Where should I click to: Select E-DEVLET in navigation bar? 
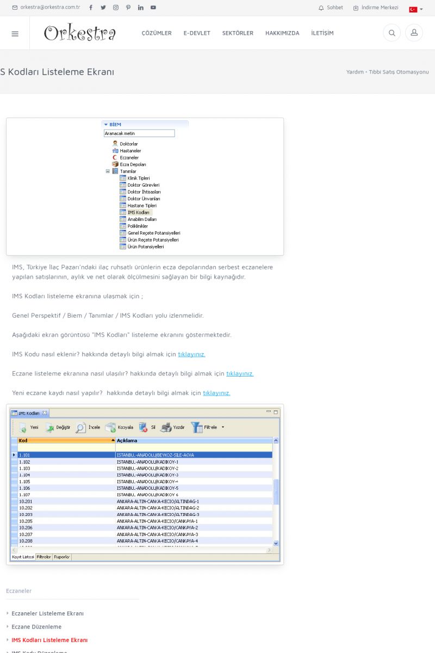(197, 33)
